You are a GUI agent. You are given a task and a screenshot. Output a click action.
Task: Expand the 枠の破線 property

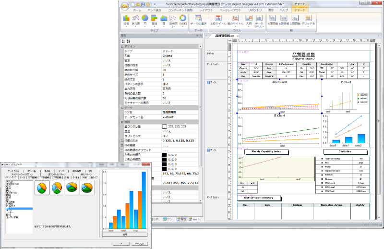122,146
